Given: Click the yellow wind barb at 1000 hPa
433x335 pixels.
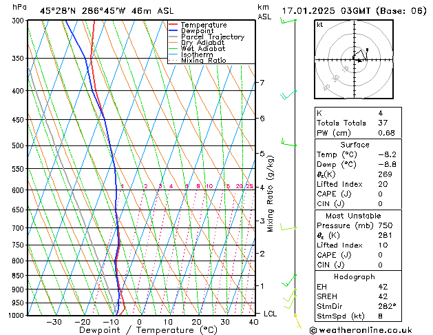Looking at the screenshot, I should [x=297, y=318].
